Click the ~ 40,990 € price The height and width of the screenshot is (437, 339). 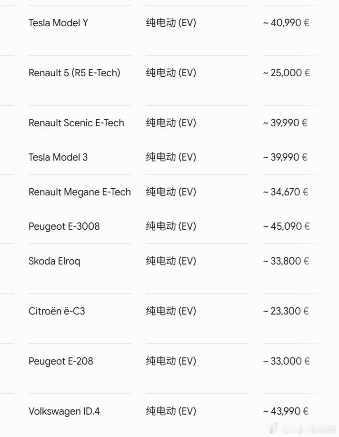tap(286, 23)
